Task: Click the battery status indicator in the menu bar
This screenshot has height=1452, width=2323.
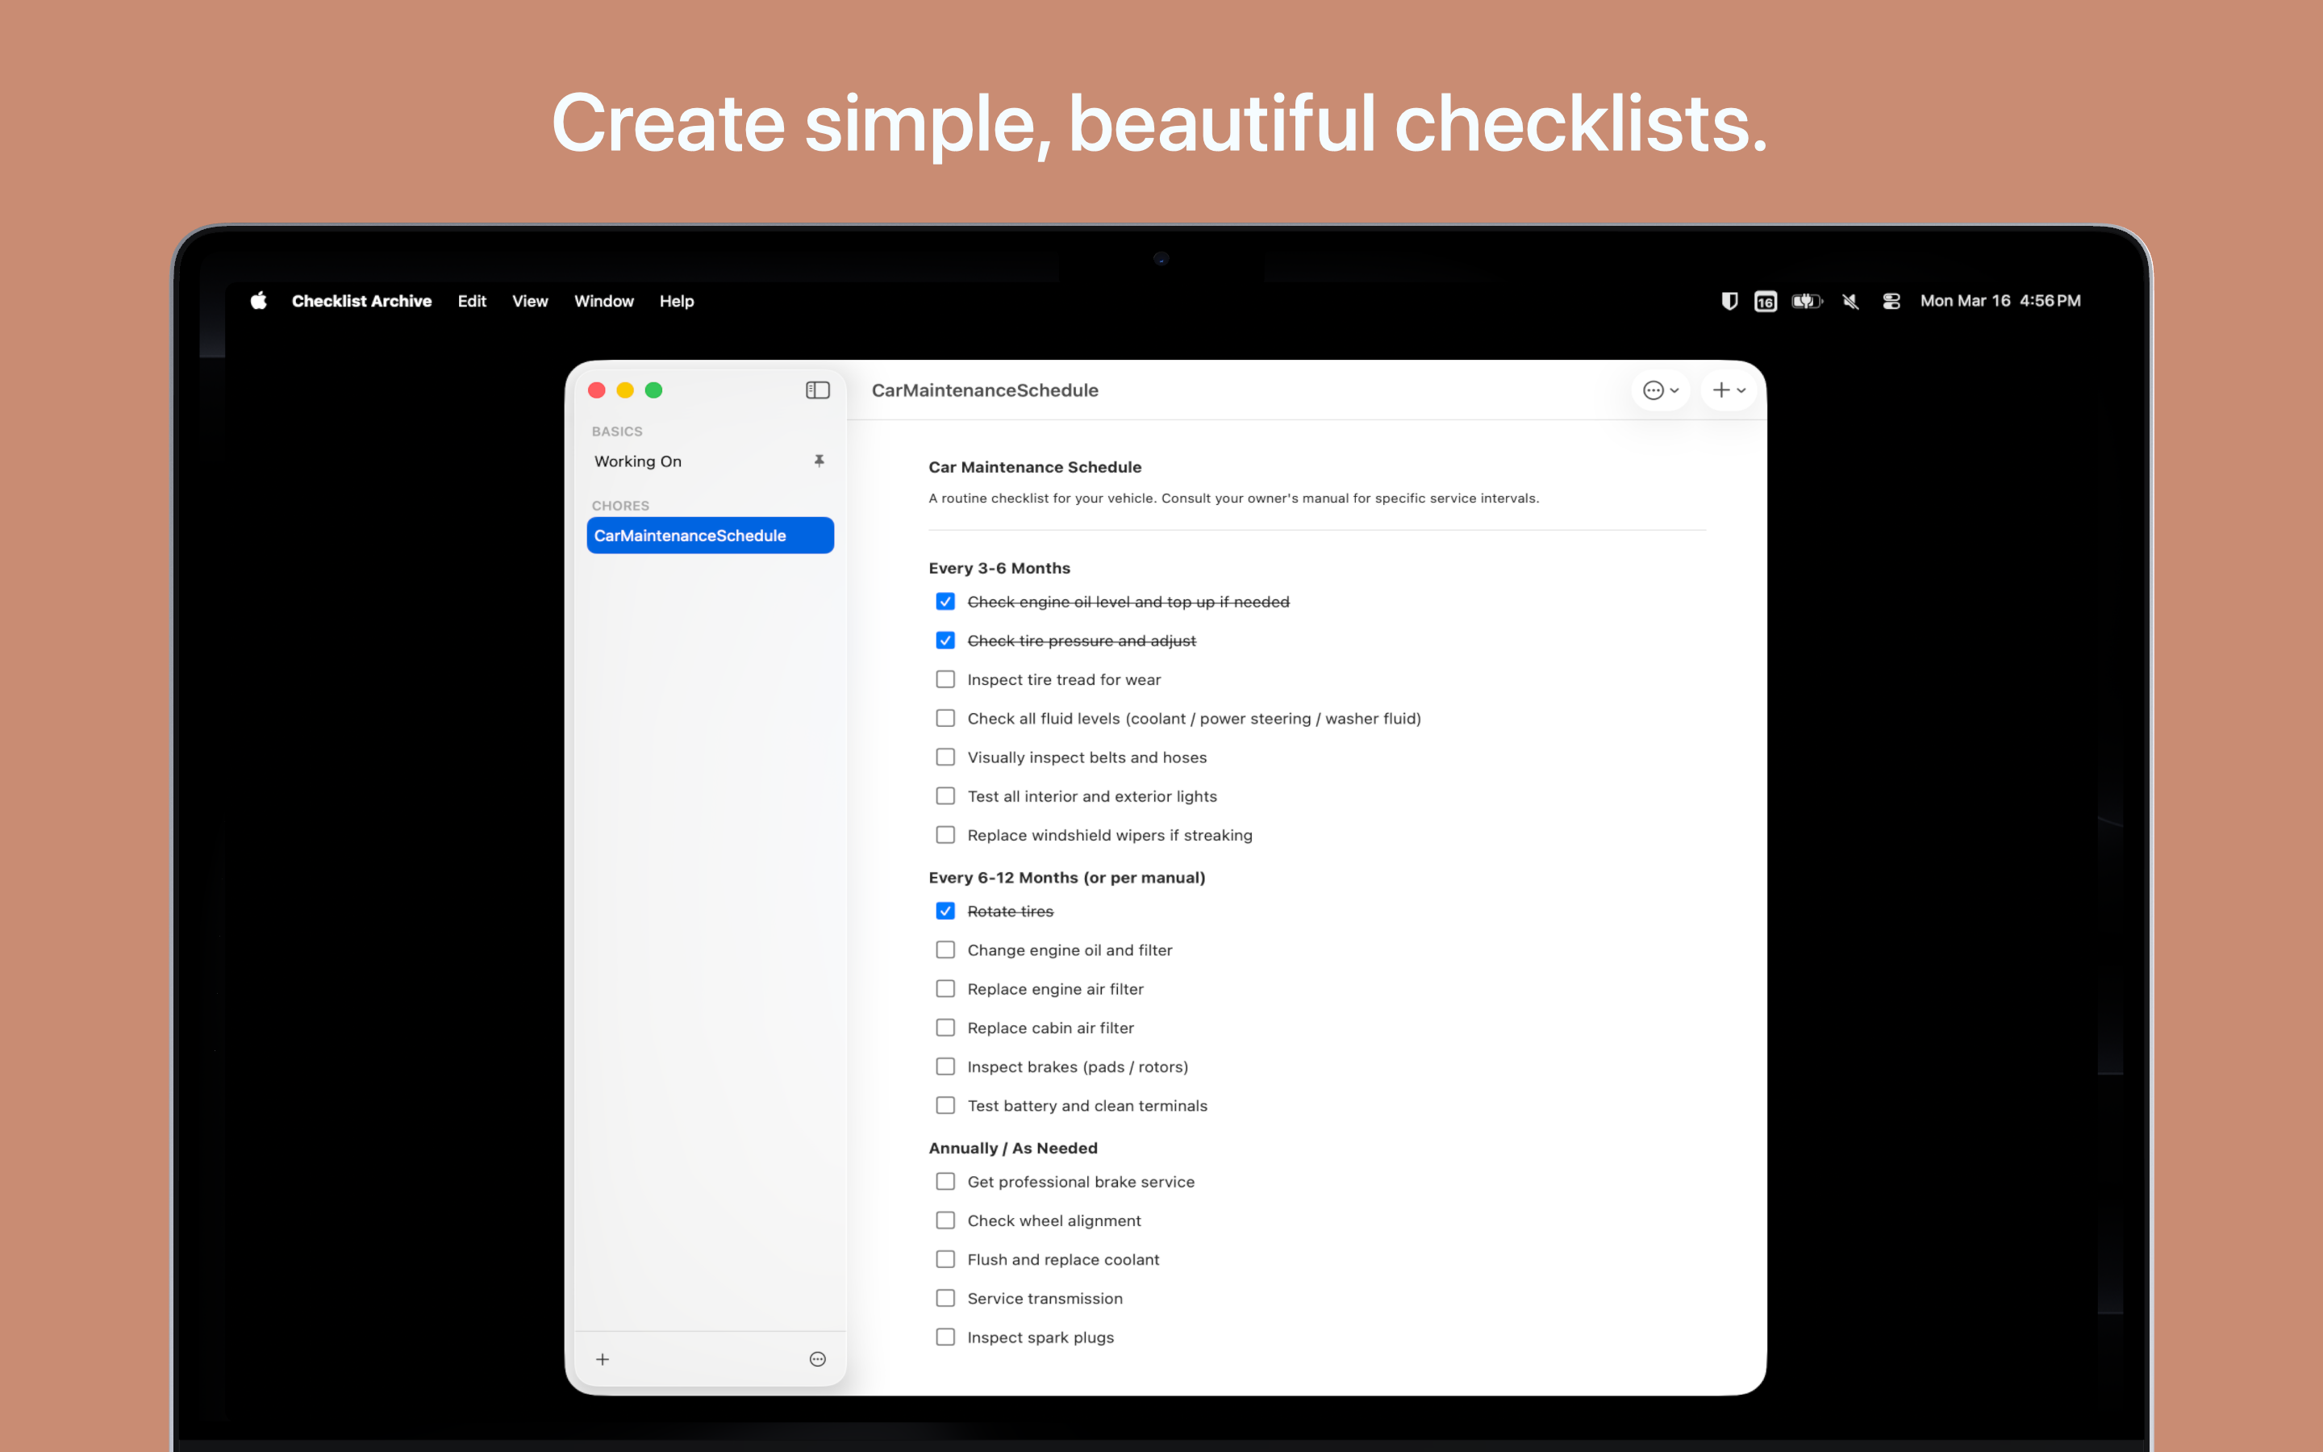Action: pyautogui.click(x=1807, y=301)
